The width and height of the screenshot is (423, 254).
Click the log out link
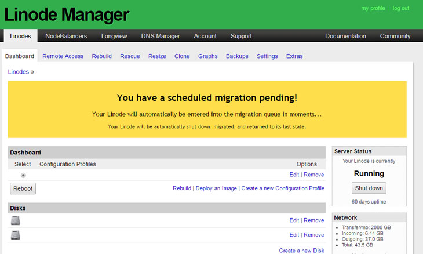[401, 8]
